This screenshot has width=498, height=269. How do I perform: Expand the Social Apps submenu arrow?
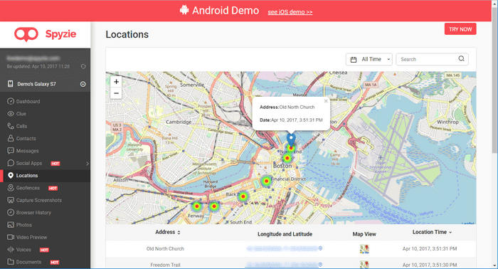[88, 164]
